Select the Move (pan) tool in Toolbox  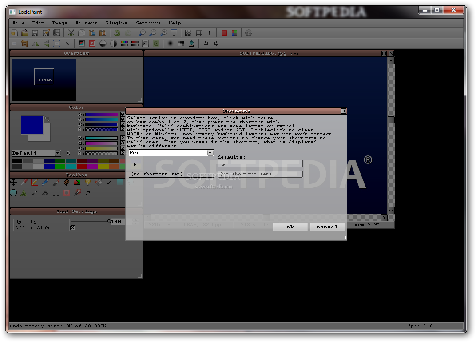click(13, 182)
